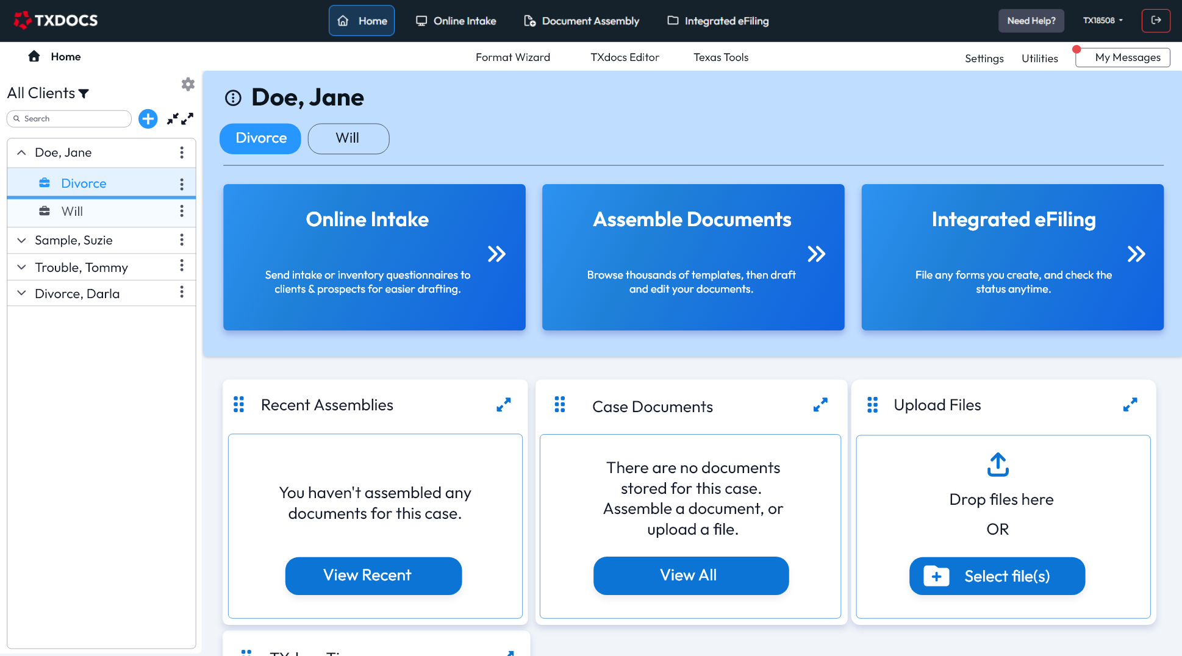Open Online Intake in top navigation
Screen dimensions: 1182x656
[x=456, y=21]
